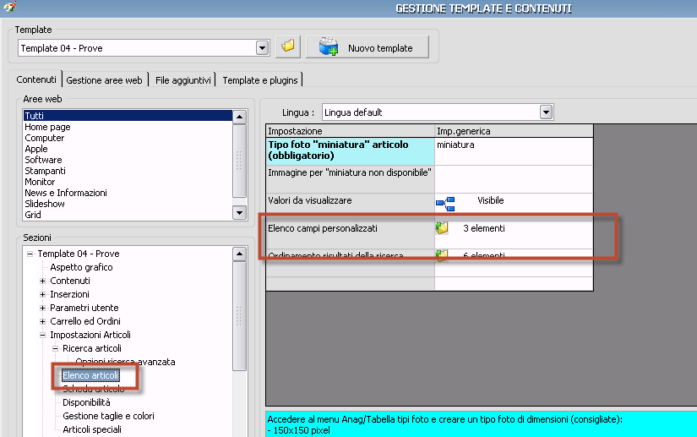Select Slideshow in the Aree web list
This screenshot has width=697, height=437.
45,204
